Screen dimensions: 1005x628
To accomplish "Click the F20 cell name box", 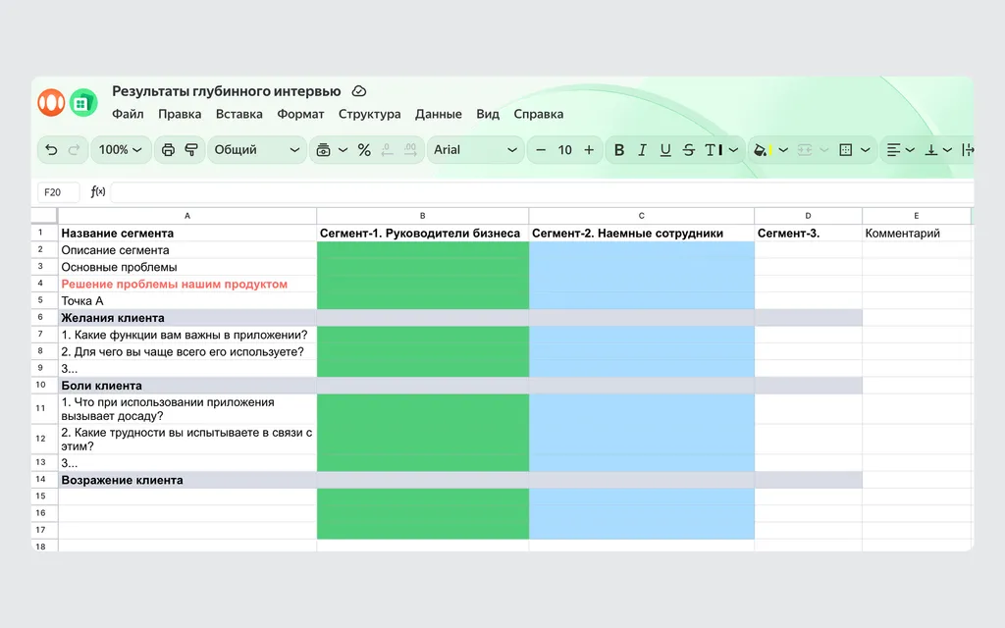I will pyautogui.click(x=58, y=192).
